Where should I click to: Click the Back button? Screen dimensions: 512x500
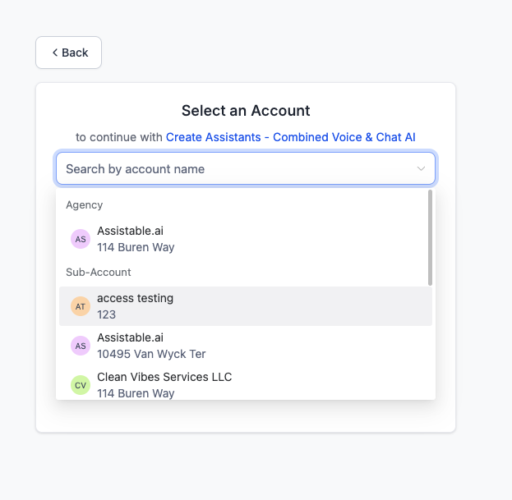pos(68,53)
